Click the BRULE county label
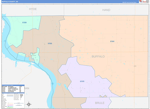This screenshot has height=109, width=150. [100, 103]
